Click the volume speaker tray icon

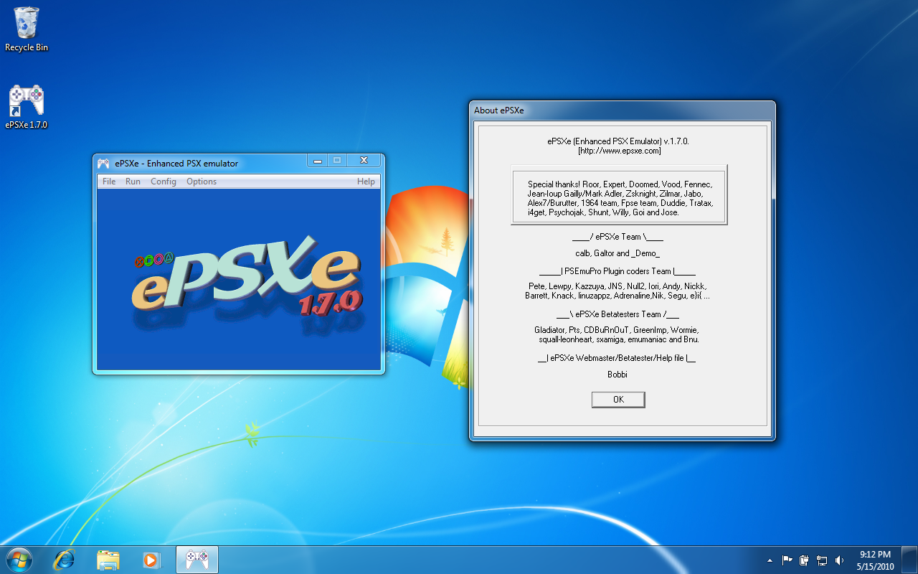point(839,560)
